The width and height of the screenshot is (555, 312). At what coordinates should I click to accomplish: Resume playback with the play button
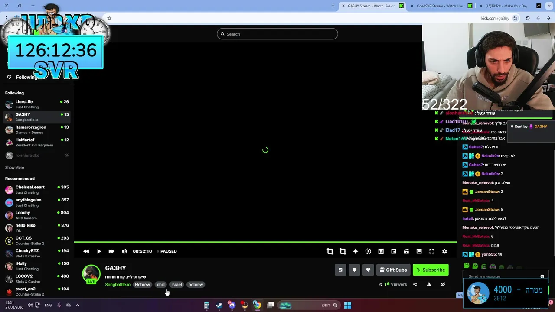[99, 251]
